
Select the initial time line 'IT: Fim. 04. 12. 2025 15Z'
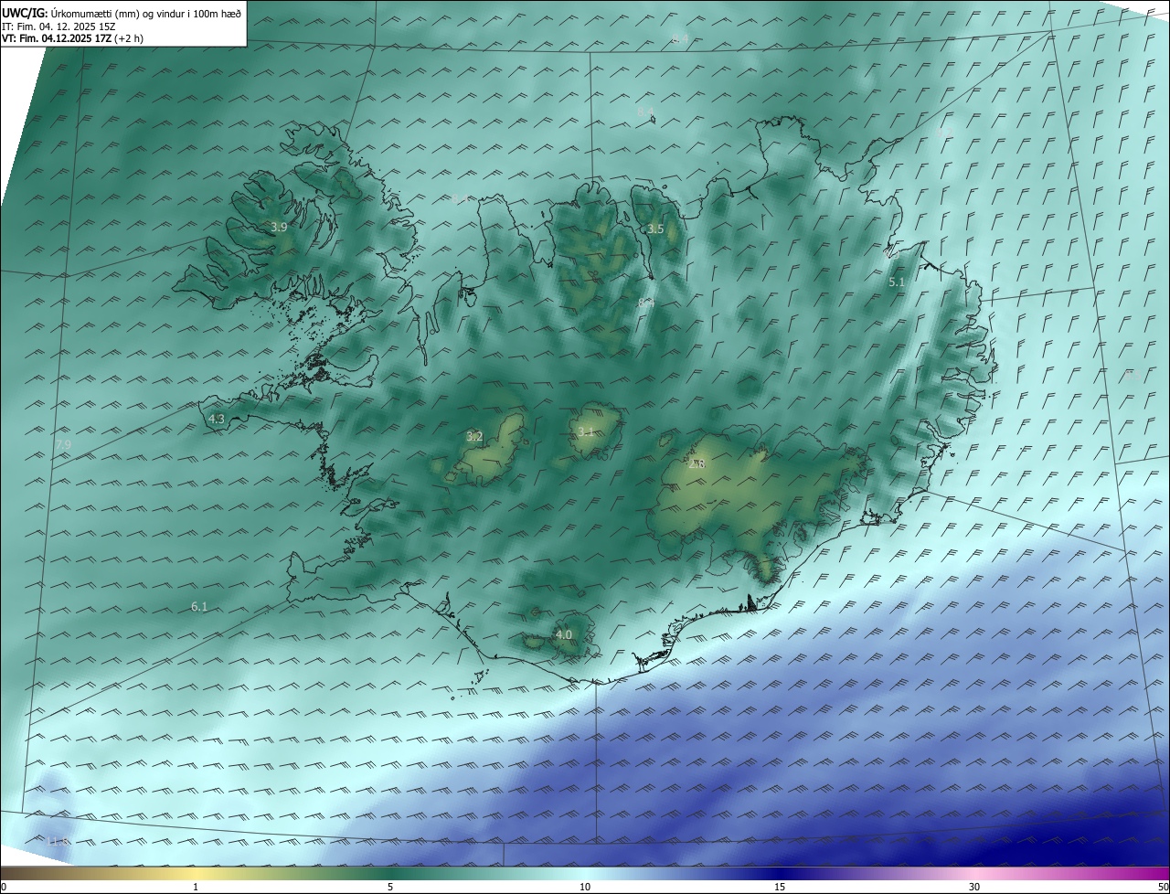click(x=58, y=26)
